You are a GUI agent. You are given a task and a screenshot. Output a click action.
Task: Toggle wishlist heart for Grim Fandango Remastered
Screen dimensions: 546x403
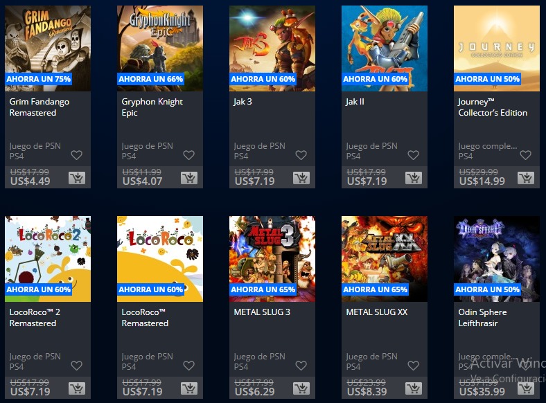(77, 155)
